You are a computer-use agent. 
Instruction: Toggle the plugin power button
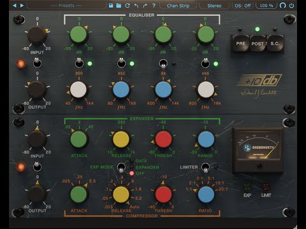pyautogui.click(x=292, y=6)
